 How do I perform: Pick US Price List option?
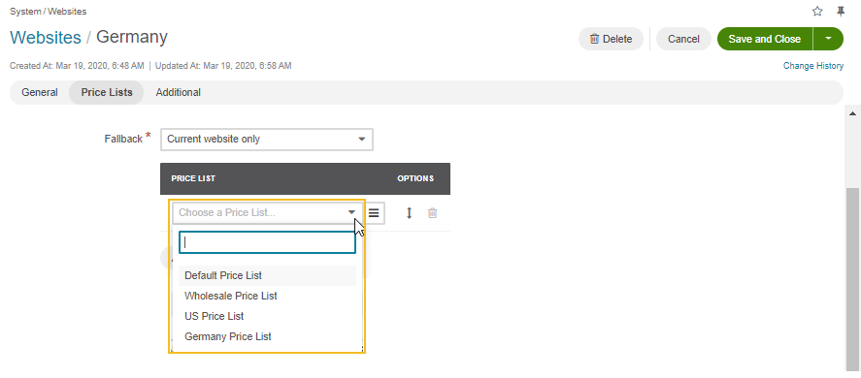click(x=267, y=316)
